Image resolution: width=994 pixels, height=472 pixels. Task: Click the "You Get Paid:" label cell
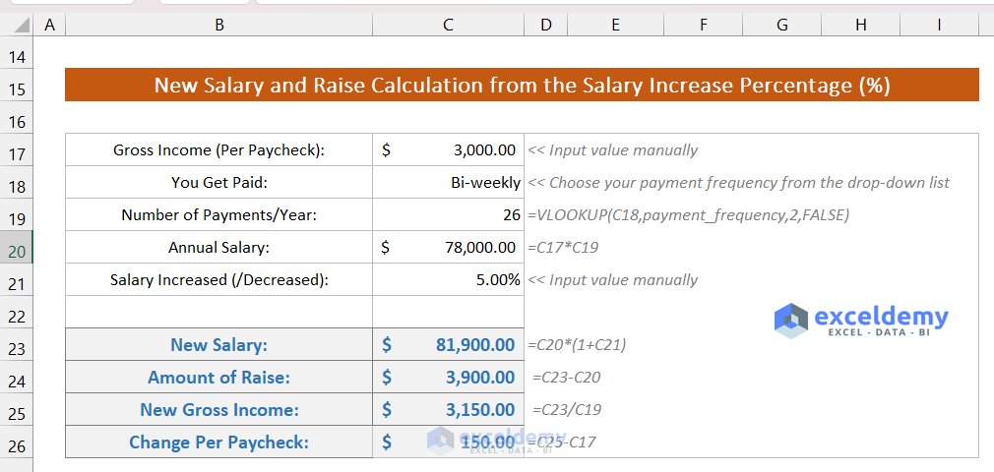(x=218, y=183)
